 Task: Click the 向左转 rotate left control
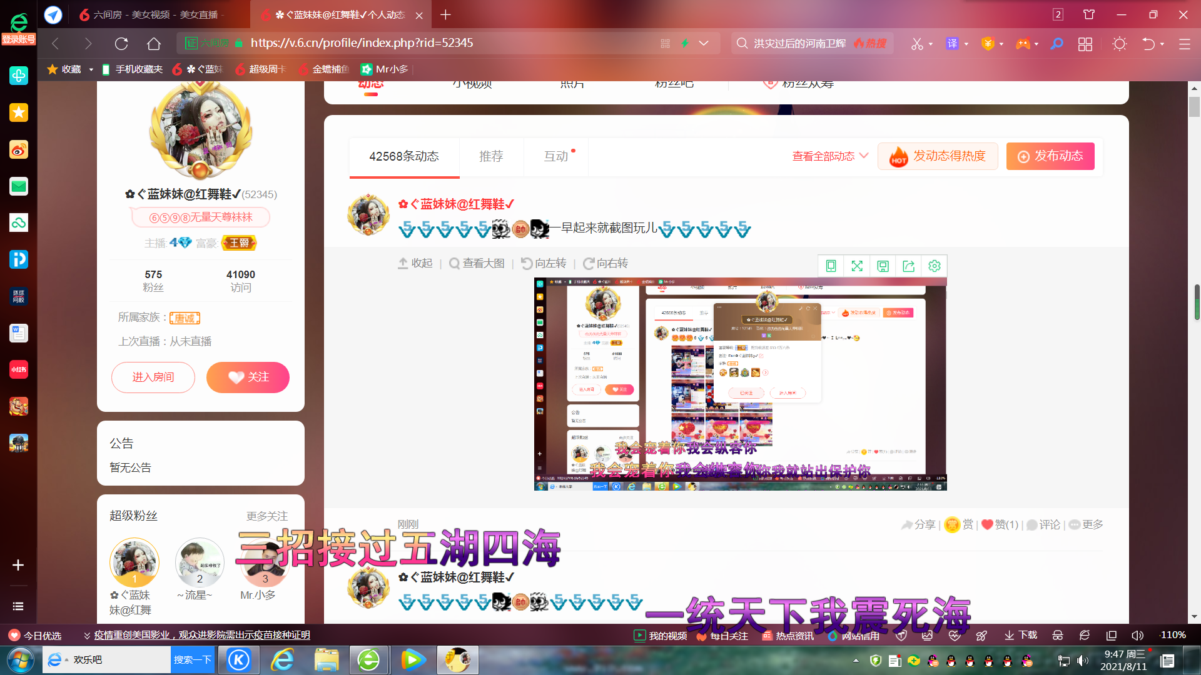click(544, 264)
